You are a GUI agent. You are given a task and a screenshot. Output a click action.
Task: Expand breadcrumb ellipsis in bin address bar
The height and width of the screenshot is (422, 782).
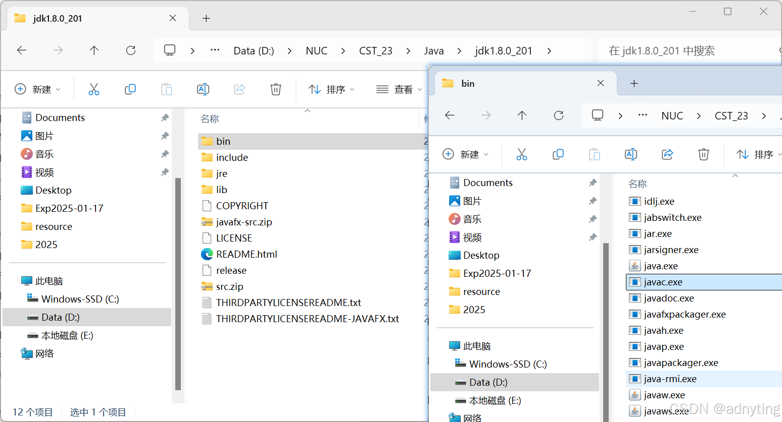click(643, 115)
